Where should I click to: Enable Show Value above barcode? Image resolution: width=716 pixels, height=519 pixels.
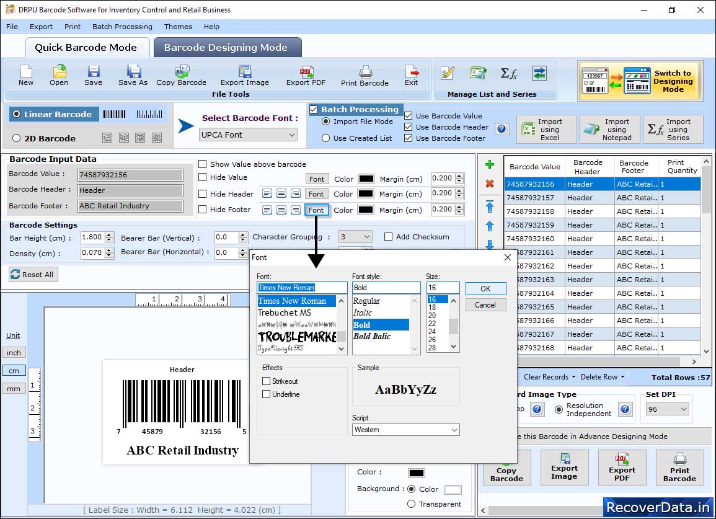(x=202, y=164)
